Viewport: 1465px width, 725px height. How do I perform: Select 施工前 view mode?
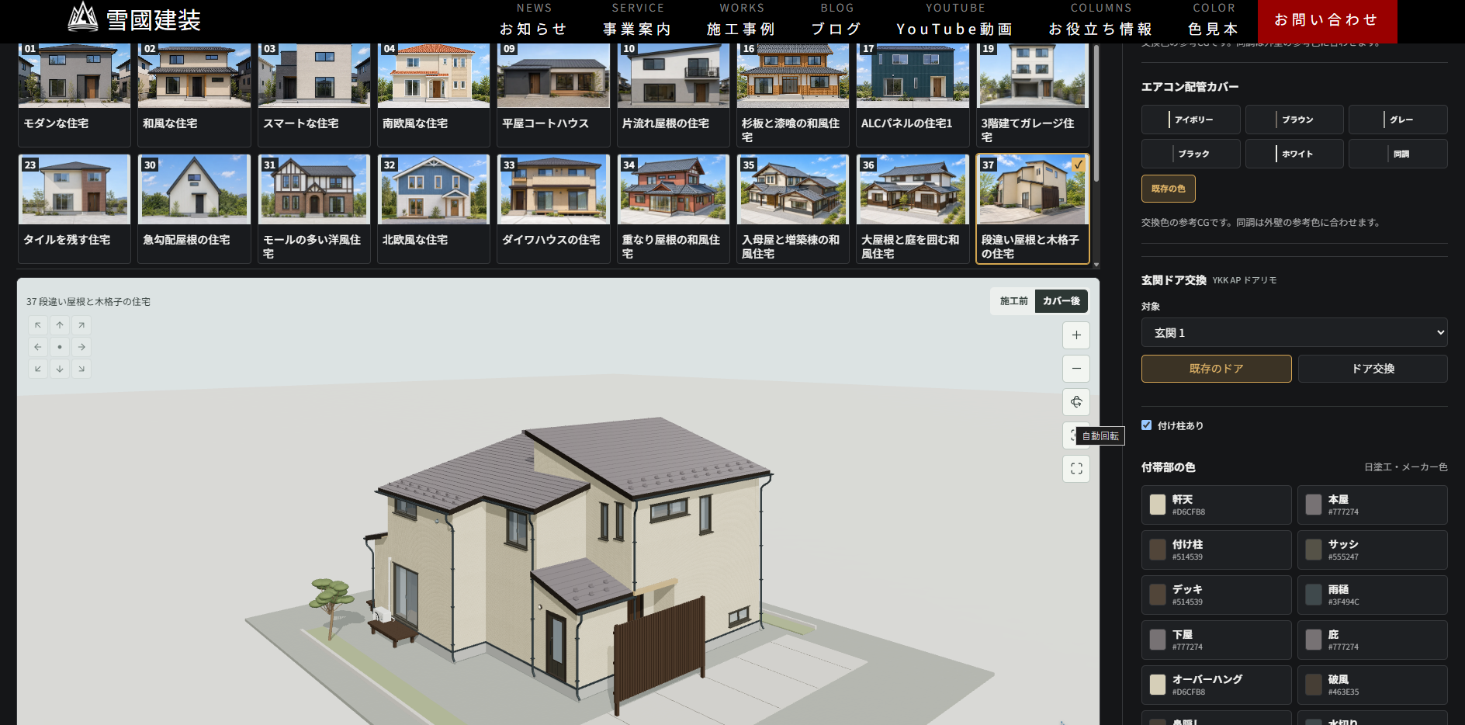[x=1013, y=301]
